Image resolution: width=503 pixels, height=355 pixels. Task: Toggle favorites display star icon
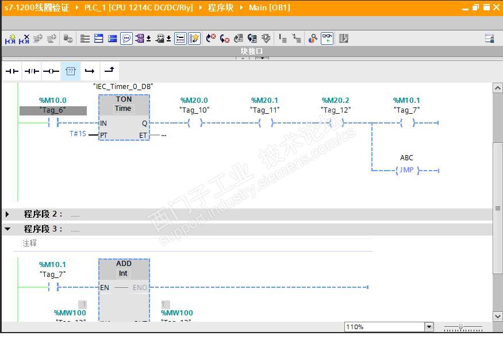(x=194, y=39)
